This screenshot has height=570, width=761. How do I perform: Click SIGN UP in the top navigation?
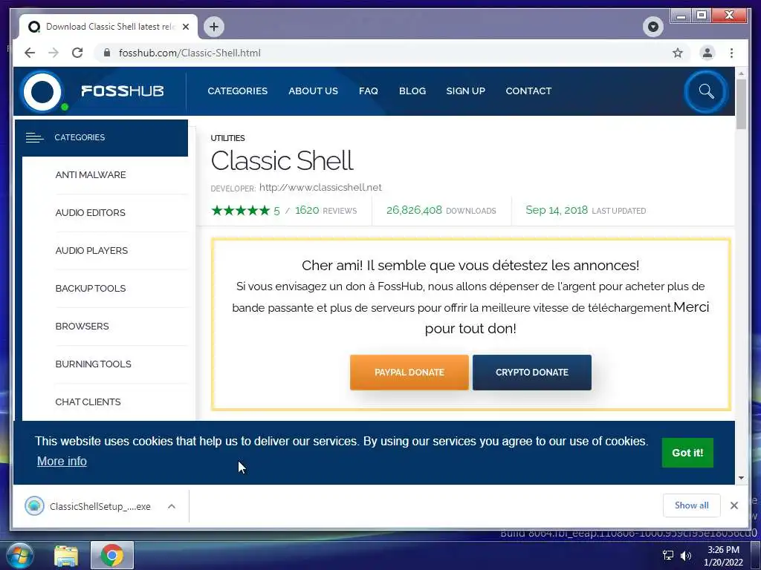465,91
